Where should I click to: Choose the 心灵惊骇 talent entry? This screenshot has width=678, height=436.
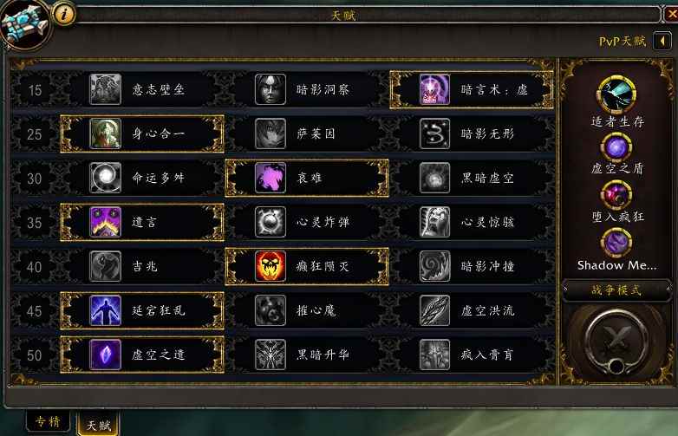tap(473, 222)
